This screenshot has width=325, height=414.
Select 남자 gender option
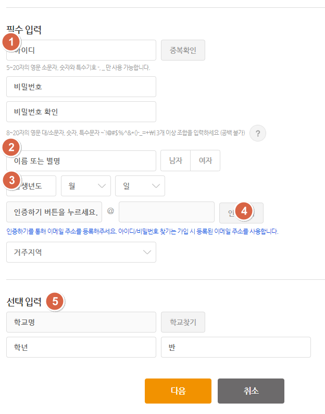pyautogui.click(x=176, y=160)
